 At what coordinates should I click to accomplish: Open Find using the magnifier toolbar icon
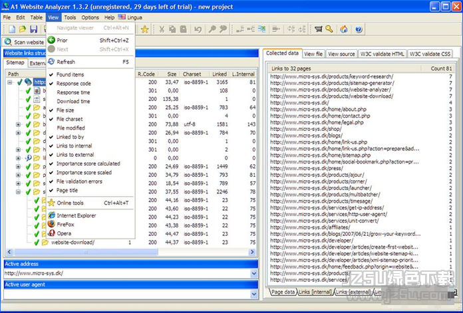[212, 29]
